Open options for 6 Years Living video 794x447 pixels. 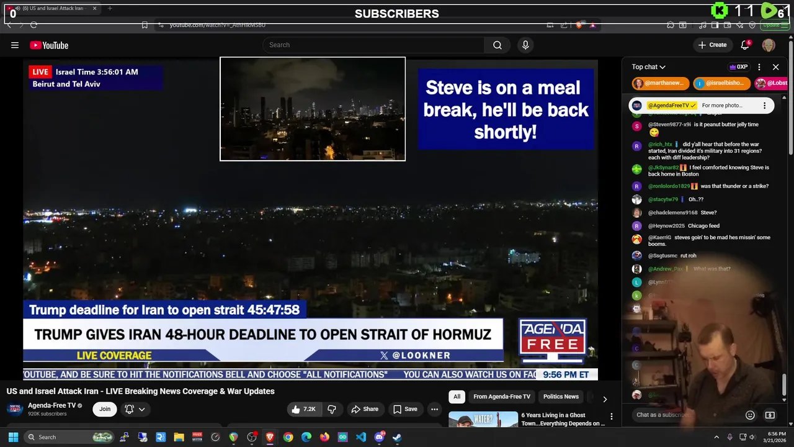click(x=611, y=417)
